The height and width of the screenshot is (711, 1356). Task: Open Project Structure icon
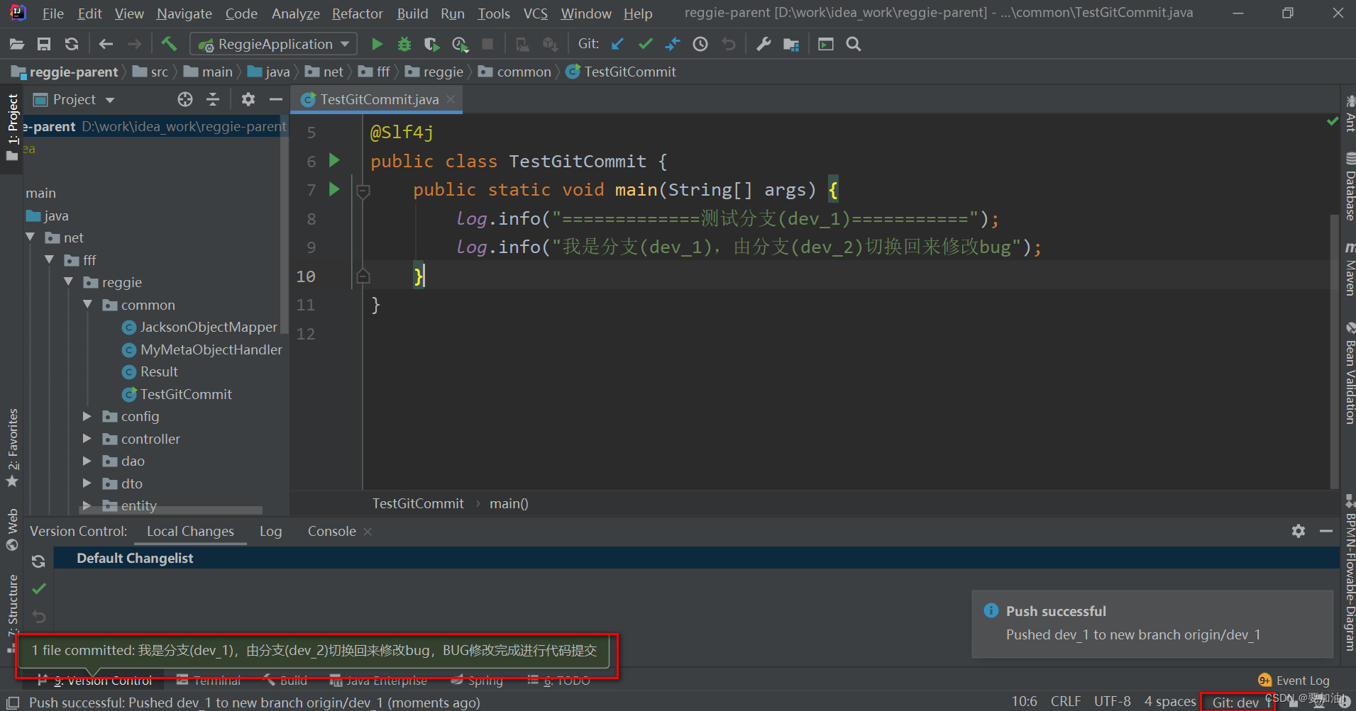point(791,44)
